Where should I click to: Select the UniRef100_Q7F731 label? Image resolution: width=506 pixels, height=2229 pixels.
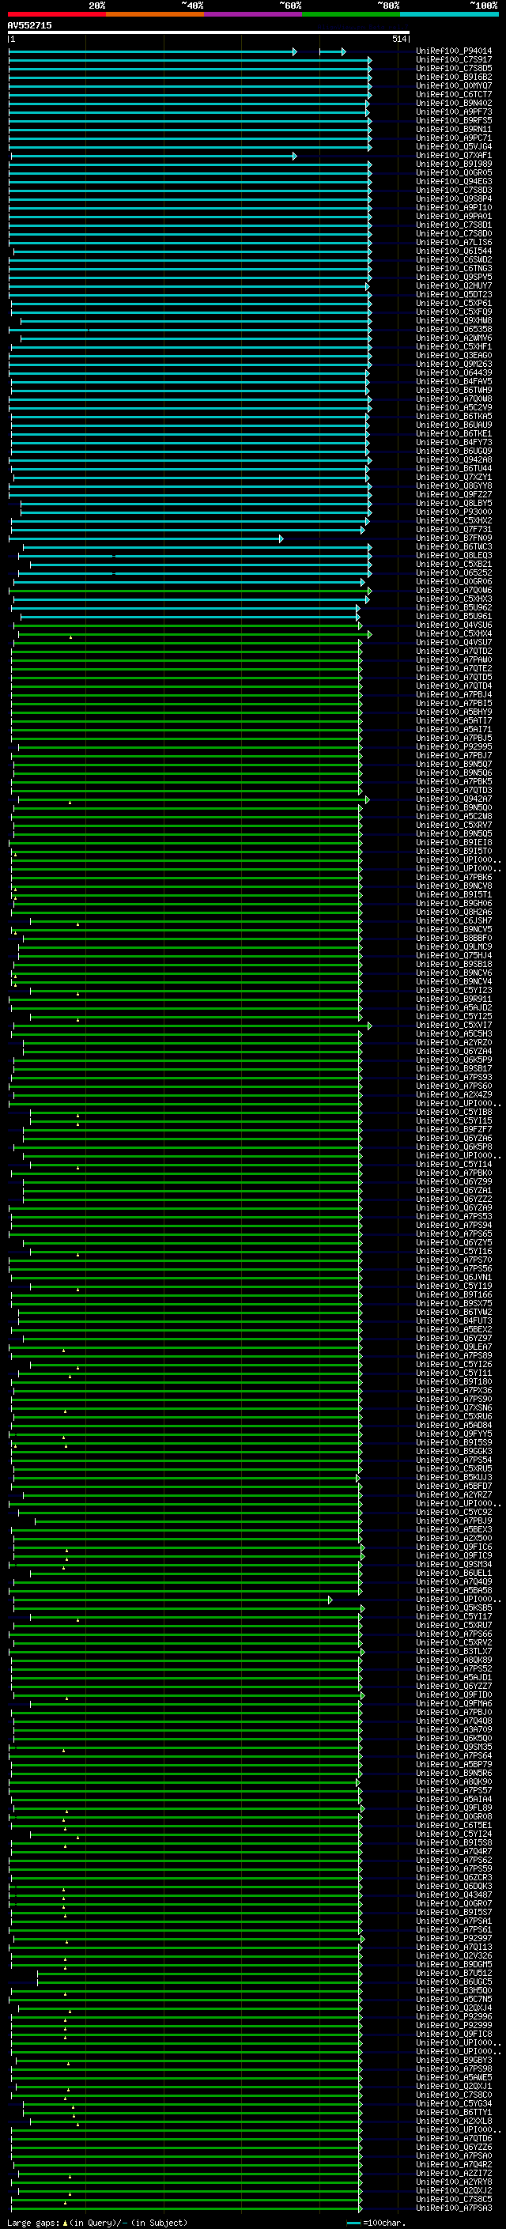pos(454,530)
